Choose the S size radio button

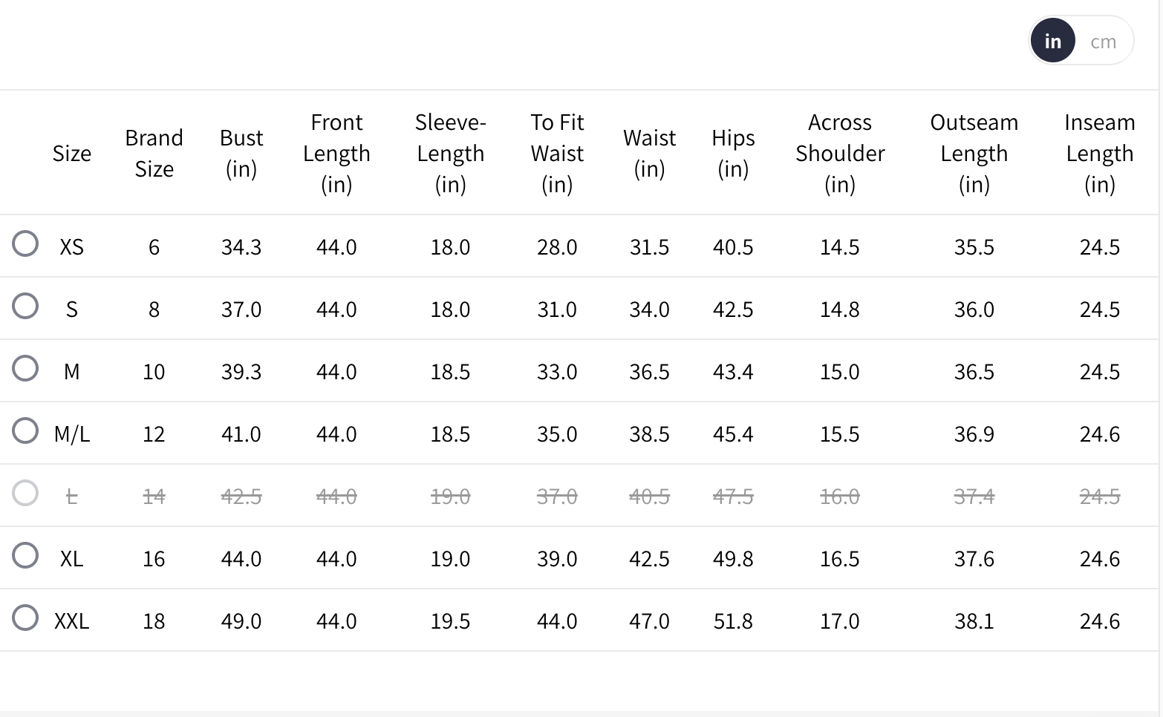coord(25,306)
